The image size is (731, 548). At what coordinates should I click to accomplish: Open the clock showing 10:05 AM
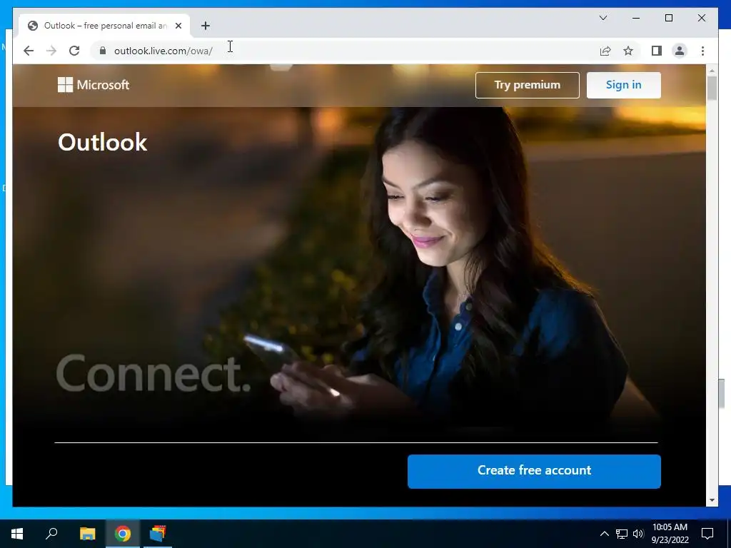click(670, 534)
